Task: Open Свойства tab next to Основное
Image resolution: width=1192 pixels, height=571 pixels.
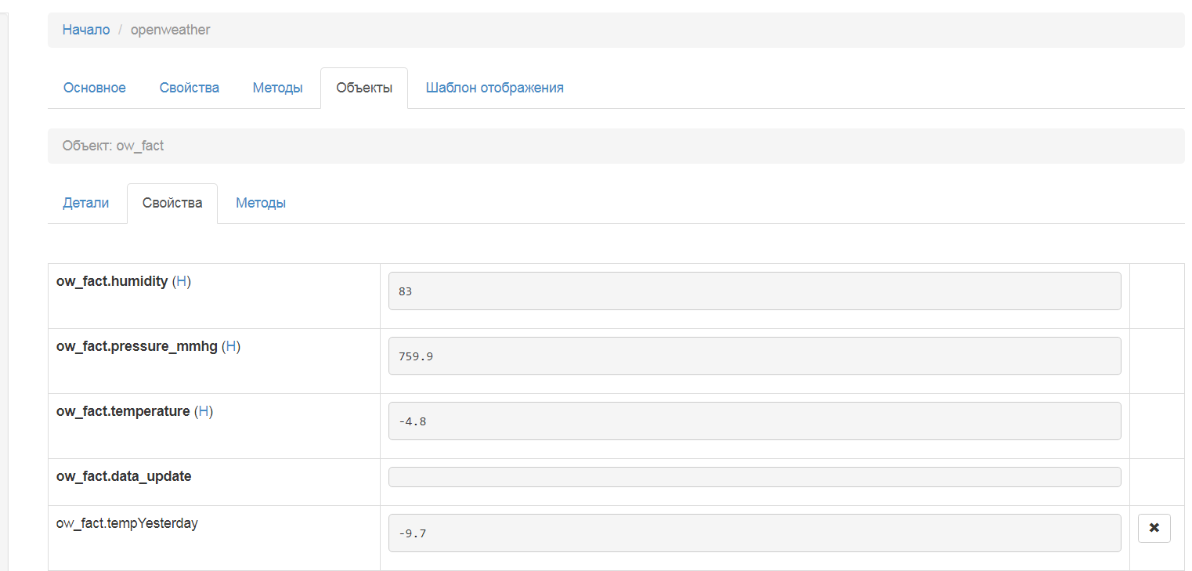Action: pos(190,88)
